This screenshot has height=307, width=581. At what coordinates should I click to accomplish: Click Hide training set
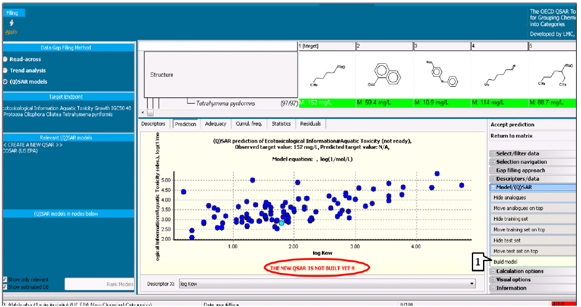click(533, 219)
